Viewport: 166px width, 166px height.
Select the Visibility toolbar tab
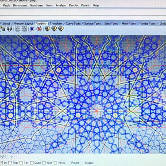[x=42, y=23]
